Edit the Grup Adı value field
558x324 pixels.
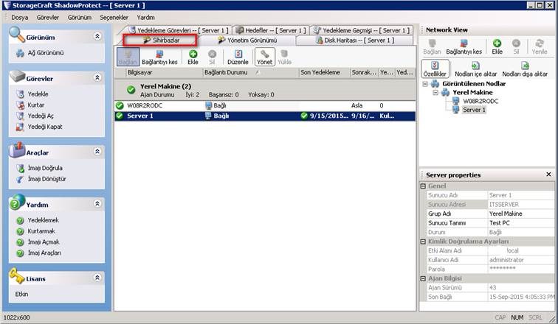[521, 214]
